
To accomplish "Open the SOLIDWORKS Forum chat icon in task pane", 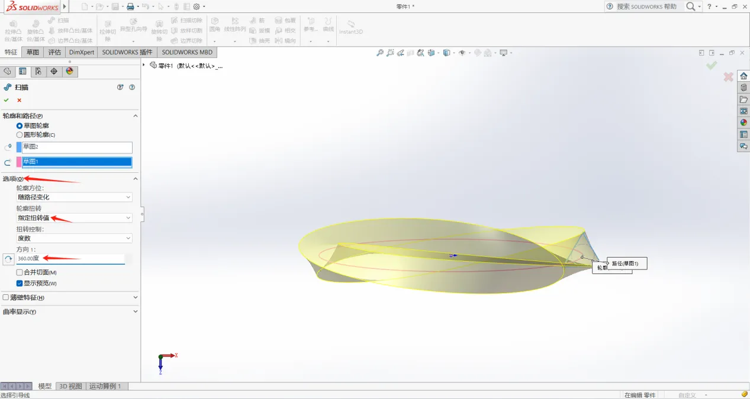I will (x=743, y=146).
